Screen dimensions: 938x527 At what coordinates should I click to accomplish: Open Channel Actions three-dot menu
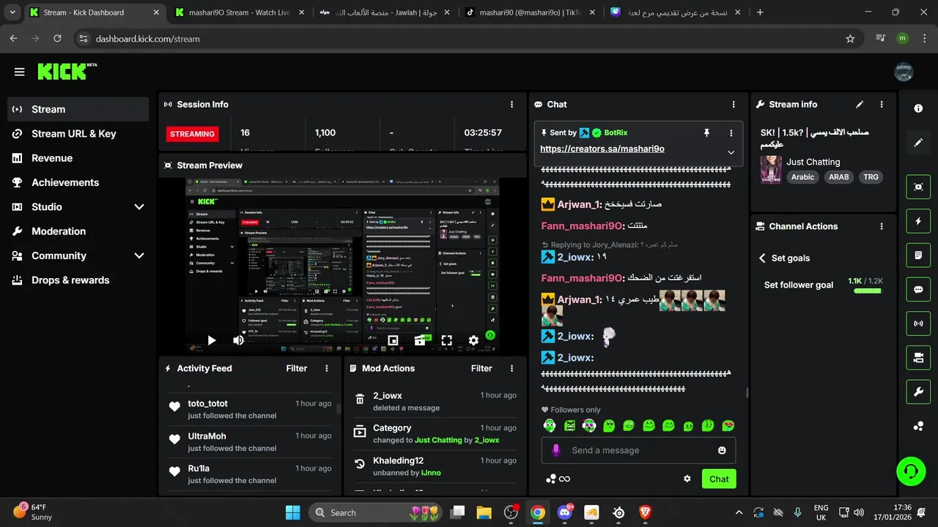click(x=882, y=227)
